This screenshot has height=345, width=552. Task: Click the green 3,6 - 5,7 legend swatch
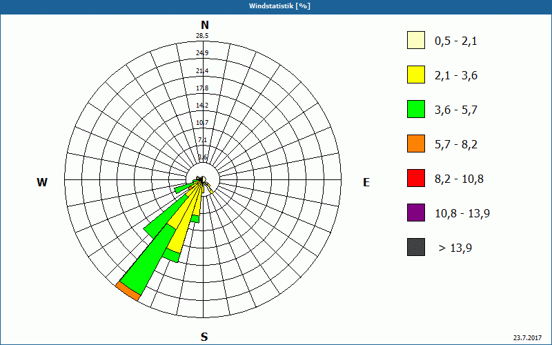(416, 109)
